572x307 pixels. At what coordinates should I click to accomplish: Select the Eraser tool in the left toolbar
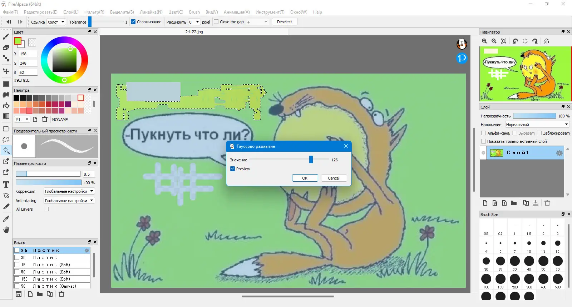[x=6, y=47]
